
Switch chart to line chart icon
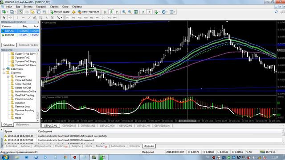(117, 12)
